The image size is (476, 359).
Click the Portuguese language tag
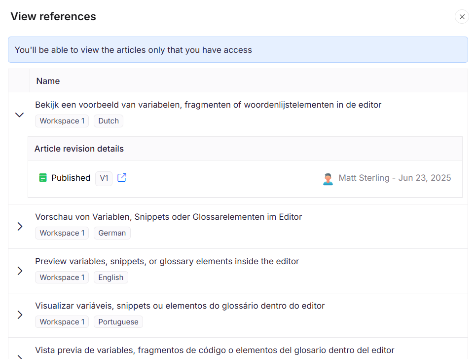pos(118,322)
